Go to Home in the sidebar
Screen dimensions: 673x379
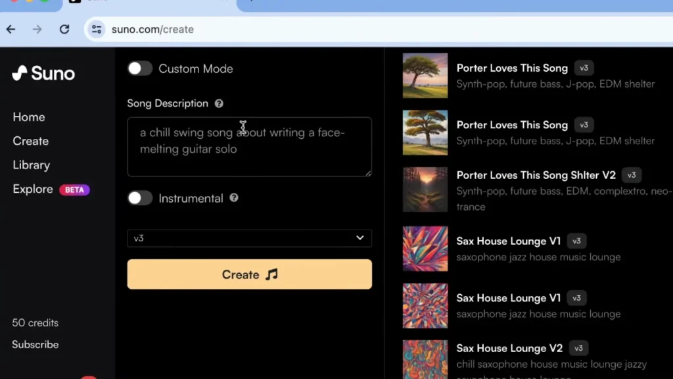tap(29, 117)
